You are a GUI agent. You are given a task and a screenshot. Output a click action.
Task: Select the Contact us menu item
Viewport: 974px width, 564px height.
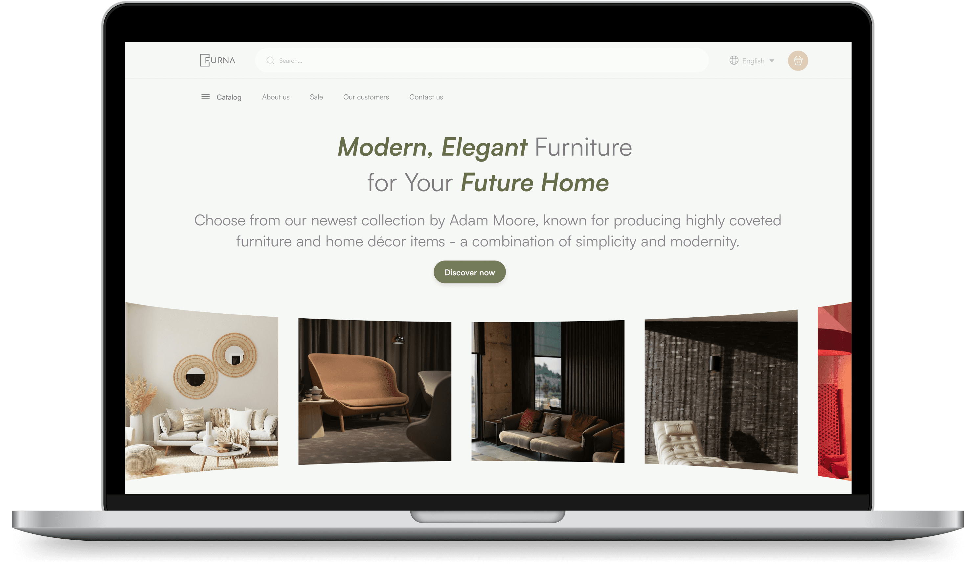coord(426,97)
